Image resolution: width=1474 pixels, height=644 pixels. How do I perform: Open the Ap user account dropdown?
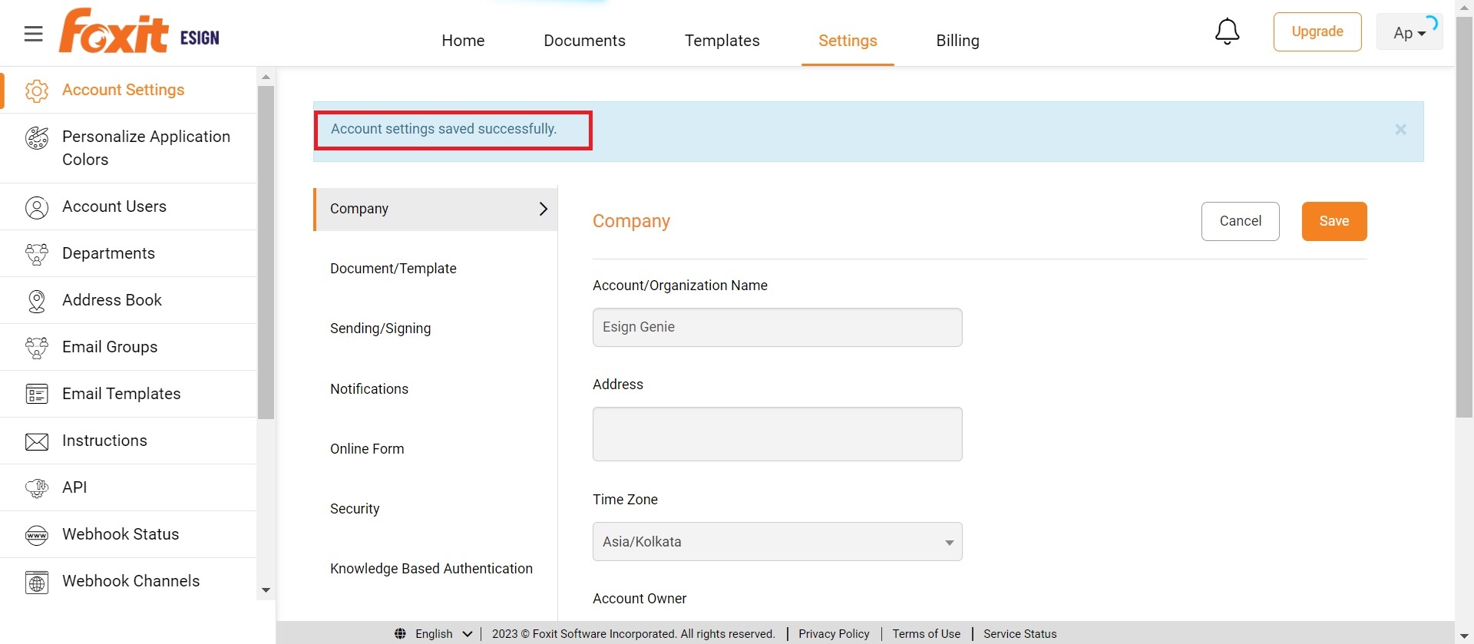tap(1410, 32)
